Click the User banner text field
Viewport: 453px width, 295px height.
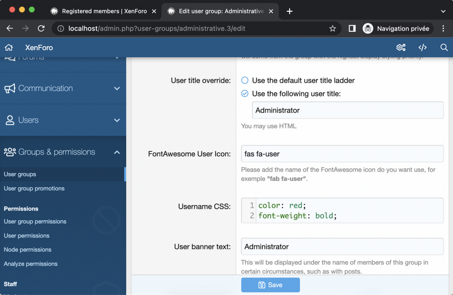coord(342,246)
